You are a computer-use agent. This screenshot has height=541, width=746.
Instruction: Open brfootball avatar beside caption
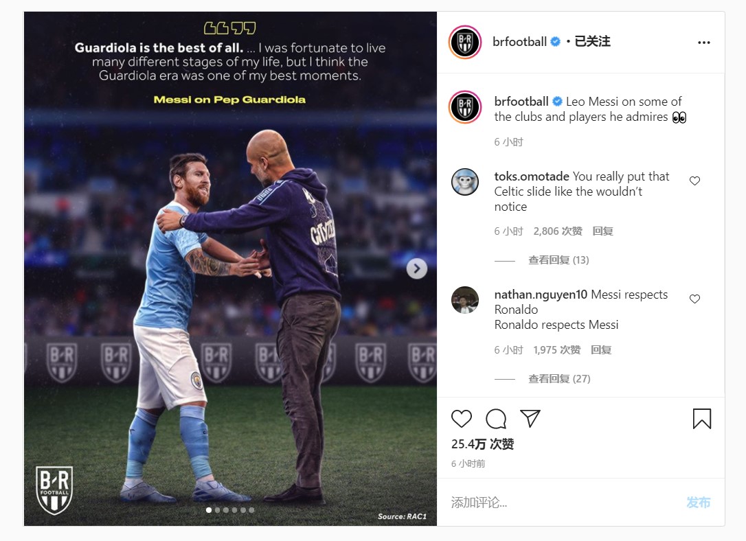point(465,107)
